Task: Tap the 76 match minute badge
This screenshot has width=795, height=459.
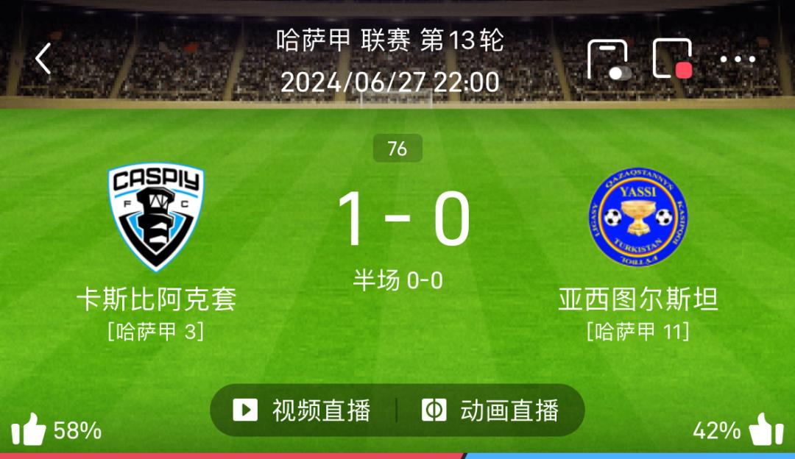Action: [x=397, y=148]
